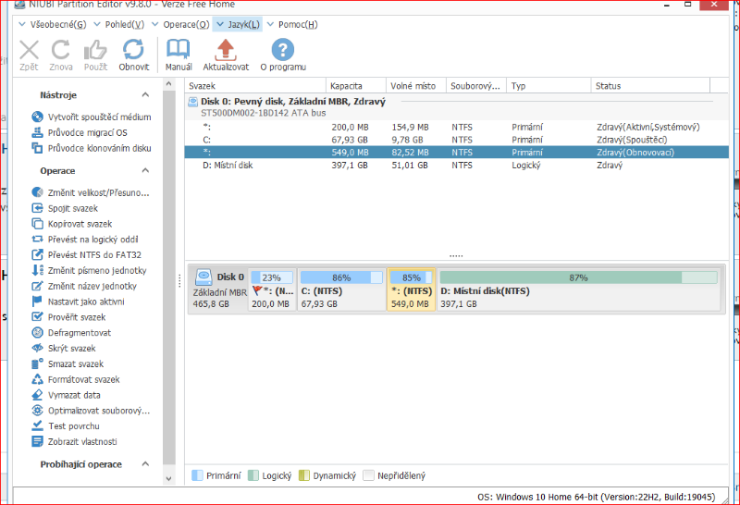Collapse the Probíhající operace section chevron

145,464
